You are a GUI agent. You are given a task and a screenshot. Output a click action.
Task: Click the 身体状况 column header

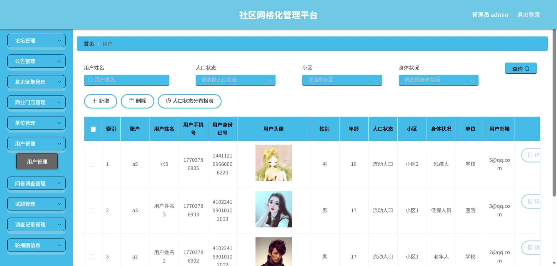441,129
